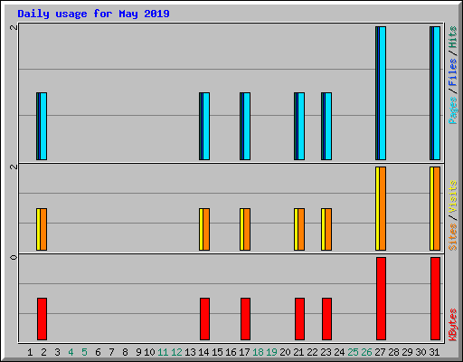Click the red KBytes bar for day 14
Screen dimensions: 463x362
point(204,319)
